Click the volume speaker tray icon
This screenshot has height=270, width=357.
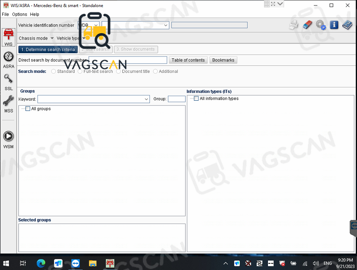(x=316, y=263)
